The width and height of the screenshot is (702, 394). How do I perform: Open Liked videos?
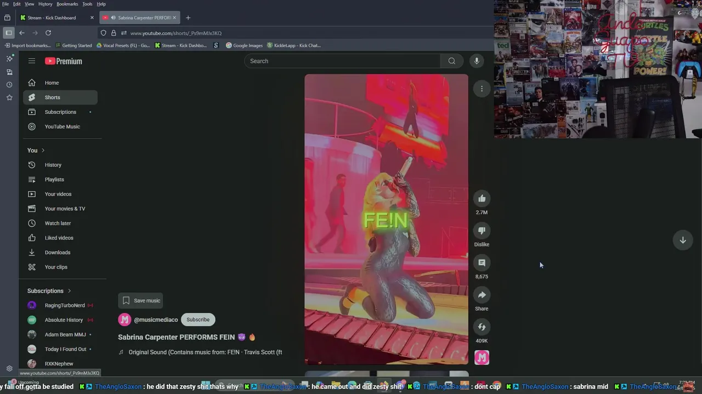[x=60, y=238]
